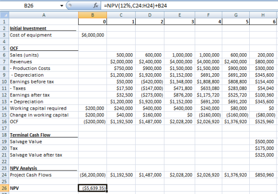Screen dimensions: 278x194
Task: Select the Cost of equipment value $6,000,000
Action: click(x=93, y=35)
